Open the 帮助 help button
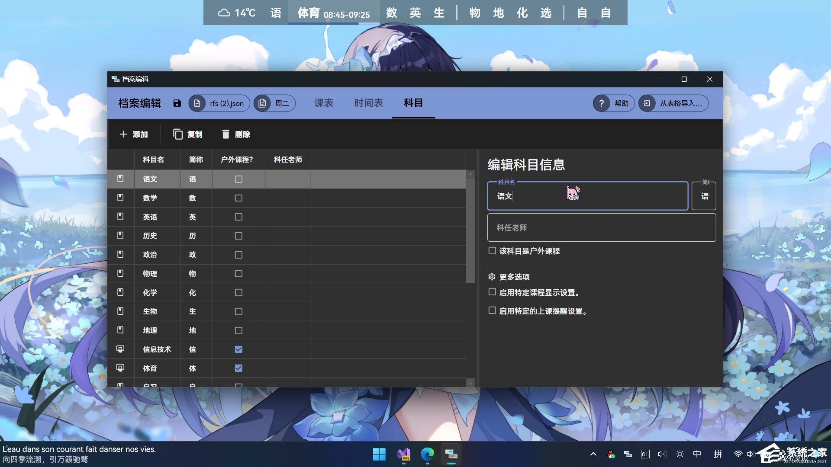 [x=614, y=103]
